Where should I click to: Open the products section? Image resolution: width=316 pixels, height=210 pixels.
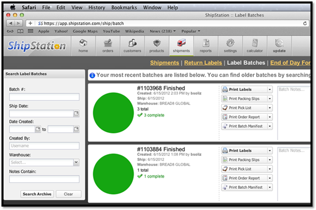(x=157, y=45)
